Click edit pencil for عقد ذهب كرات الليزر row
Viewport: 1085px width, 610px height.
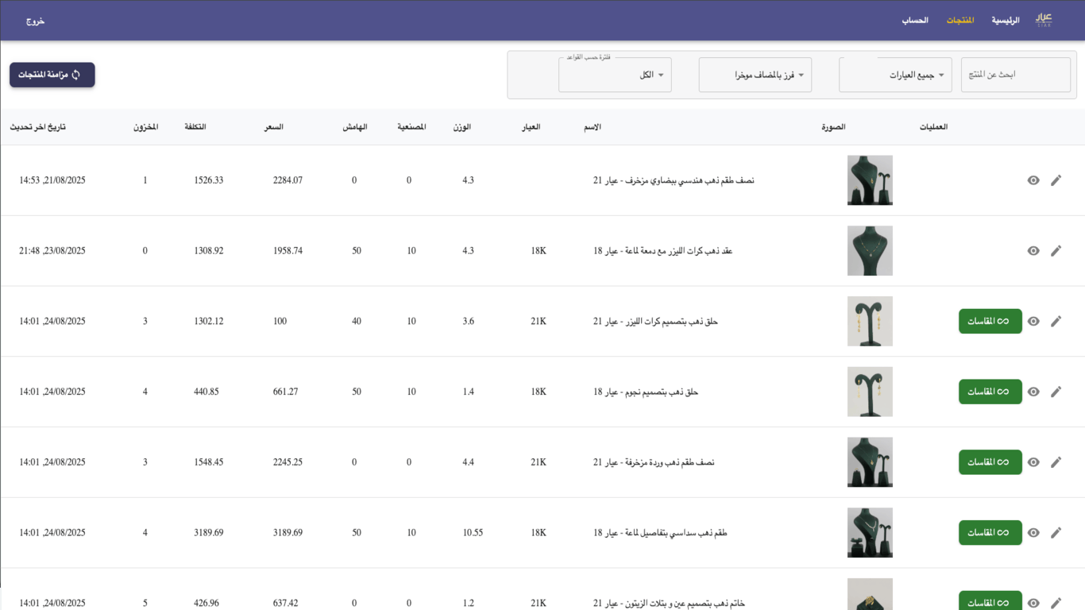[x=1056, y=251]
